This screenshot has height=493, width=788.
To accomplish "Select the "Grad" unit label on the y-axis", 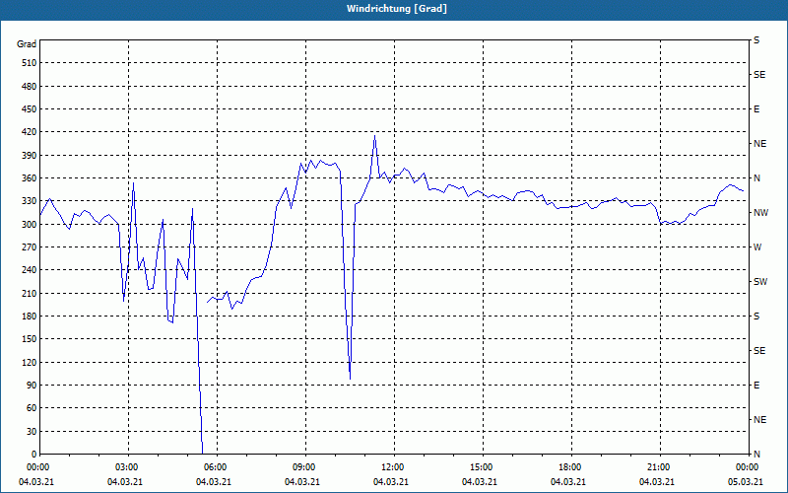I will click(27, 44).
